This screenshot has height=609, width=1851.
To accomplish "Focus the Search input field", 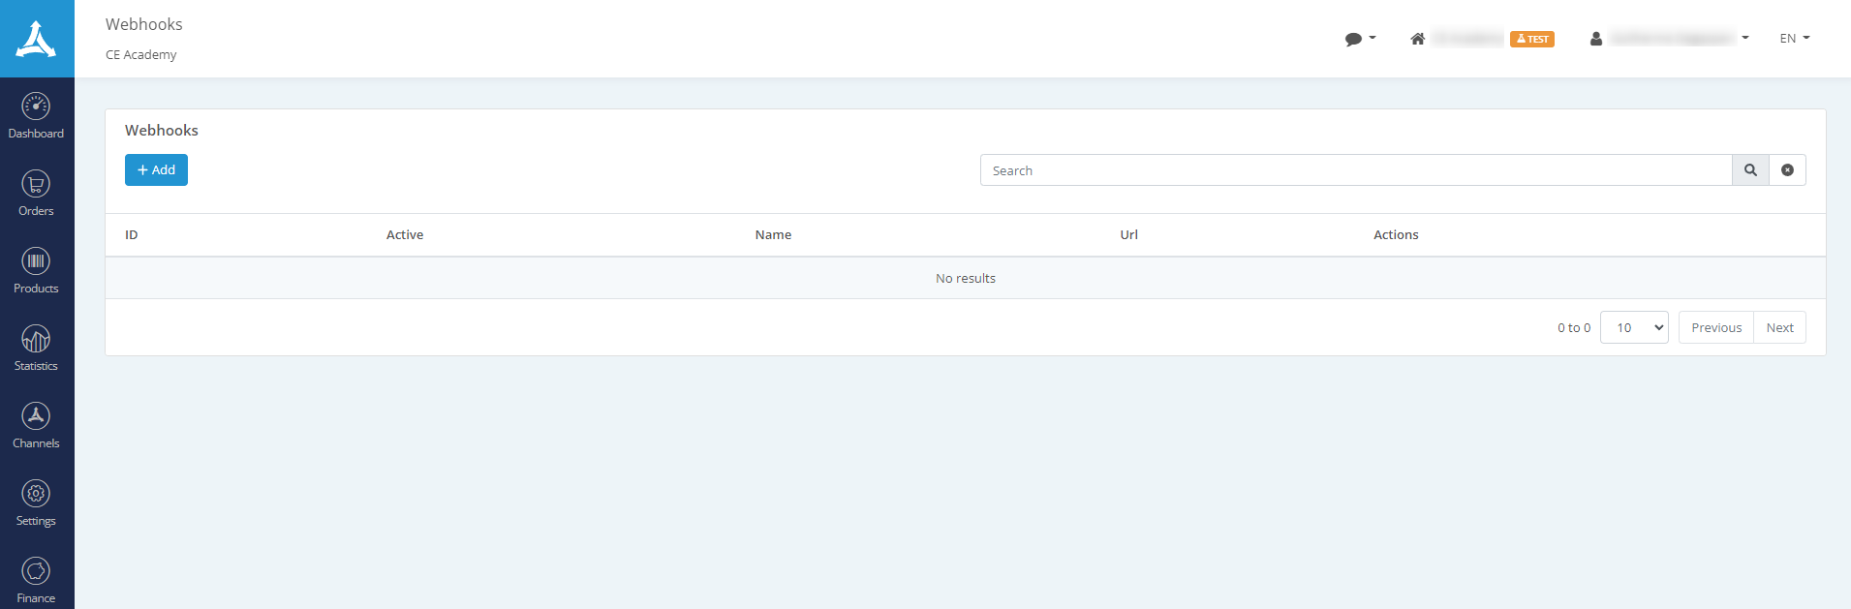I will point(1356,170).
